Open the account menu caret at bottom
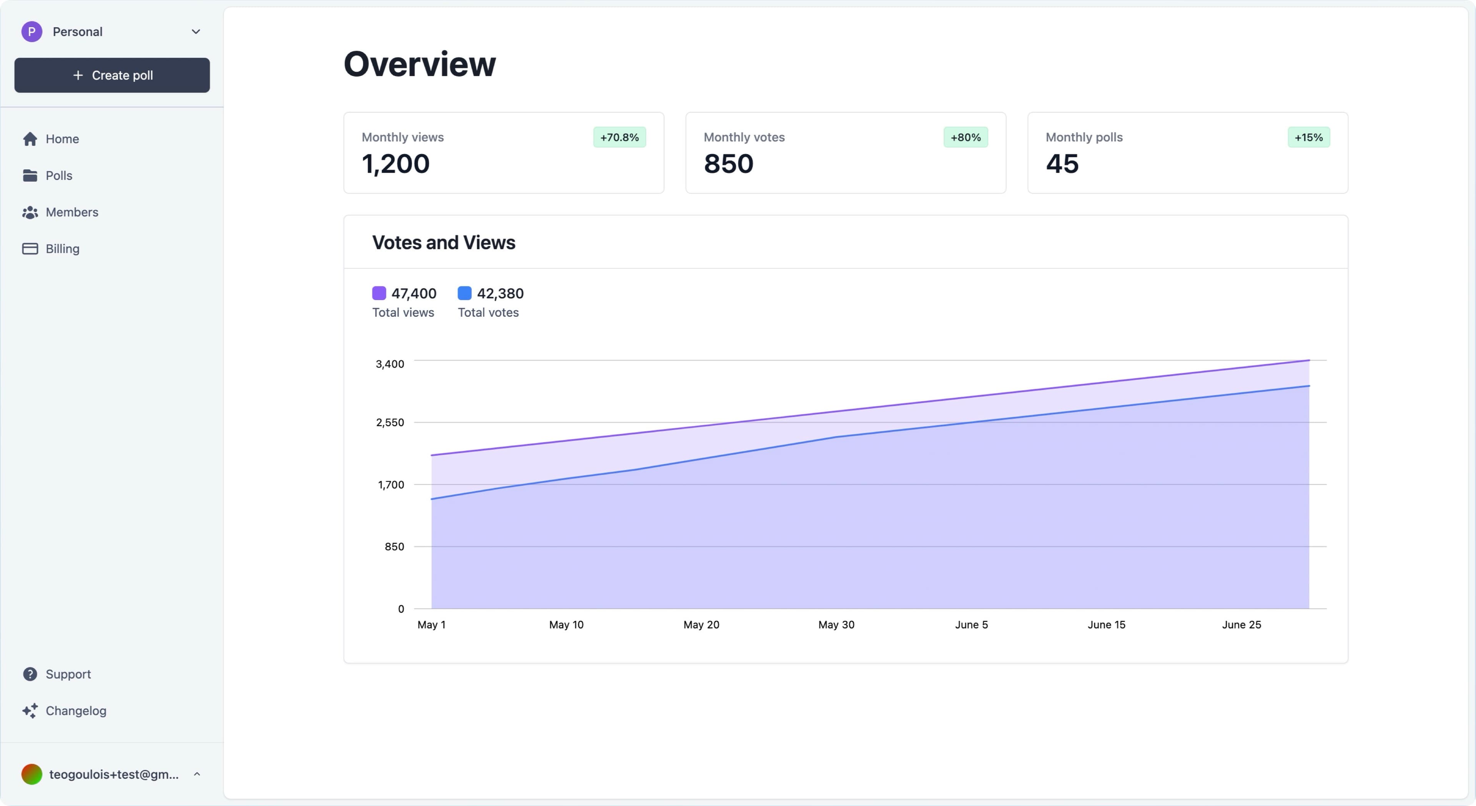Viewport: 1476px width, 806px height. click(x=197, y=775)
